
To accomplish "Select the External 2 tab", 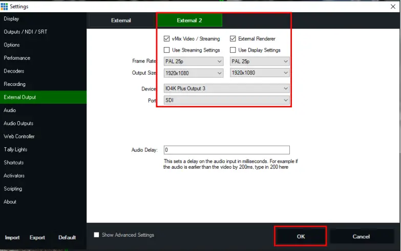I will 189,20.
